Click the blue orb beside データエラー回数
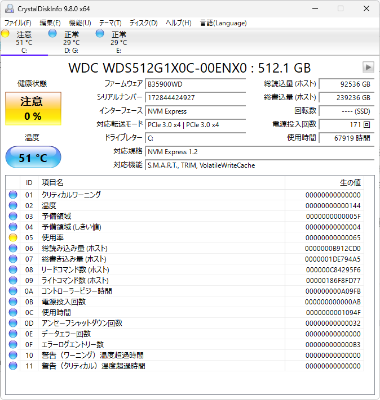Screen dimensions: 380x400 pyautogui.click(x=13, y=334)
